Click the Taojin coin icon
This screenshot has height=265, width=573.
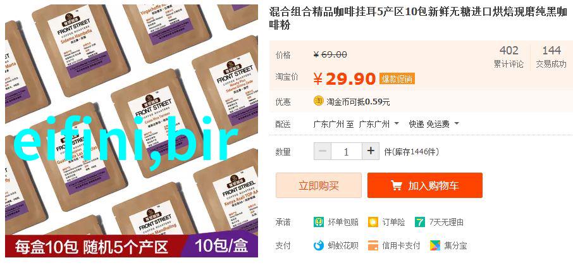tap(318, 101)
